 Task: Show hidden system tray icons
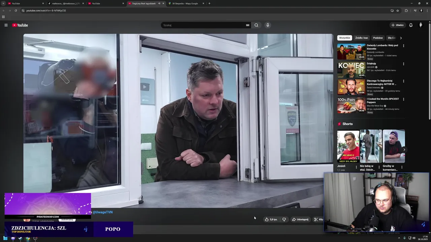(399, 238)
